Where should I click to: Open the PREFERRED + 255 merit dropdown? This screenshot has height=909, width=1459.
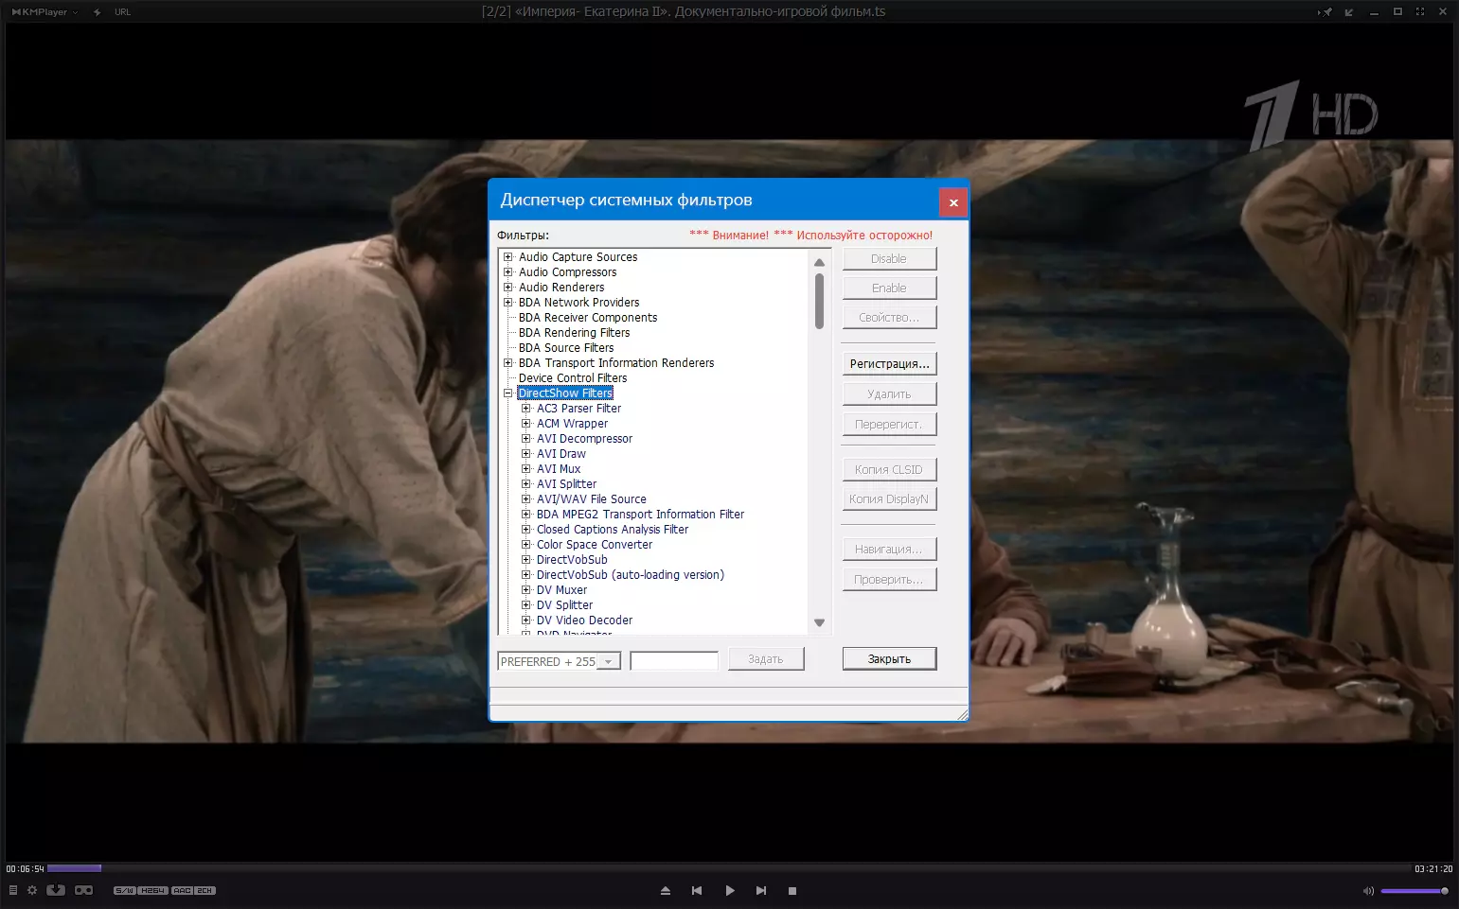click(609, 661)
